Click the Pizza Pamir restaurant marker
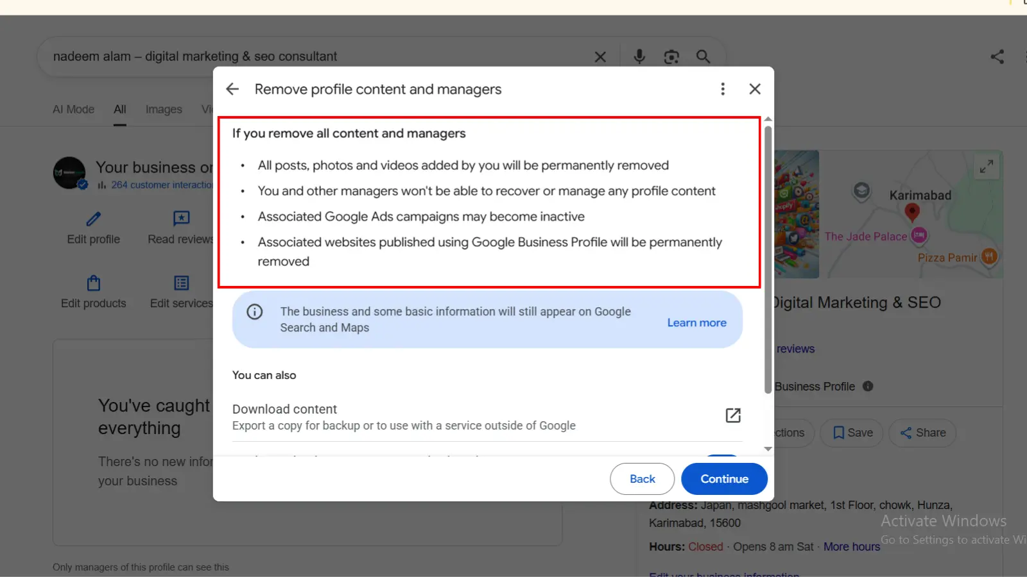Screen dimensions: 1027x577 pyautogui.click(x=989, y=256)
